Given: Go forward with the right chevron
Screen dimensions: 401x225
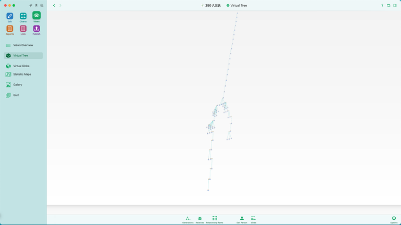Looking at the screenshot, I should click(61, 5).
